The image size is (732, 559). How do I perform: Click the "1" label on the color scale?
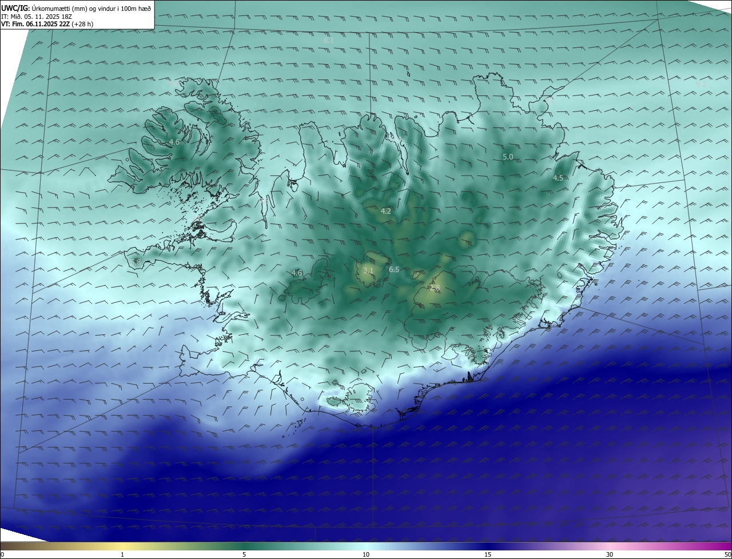122,554
